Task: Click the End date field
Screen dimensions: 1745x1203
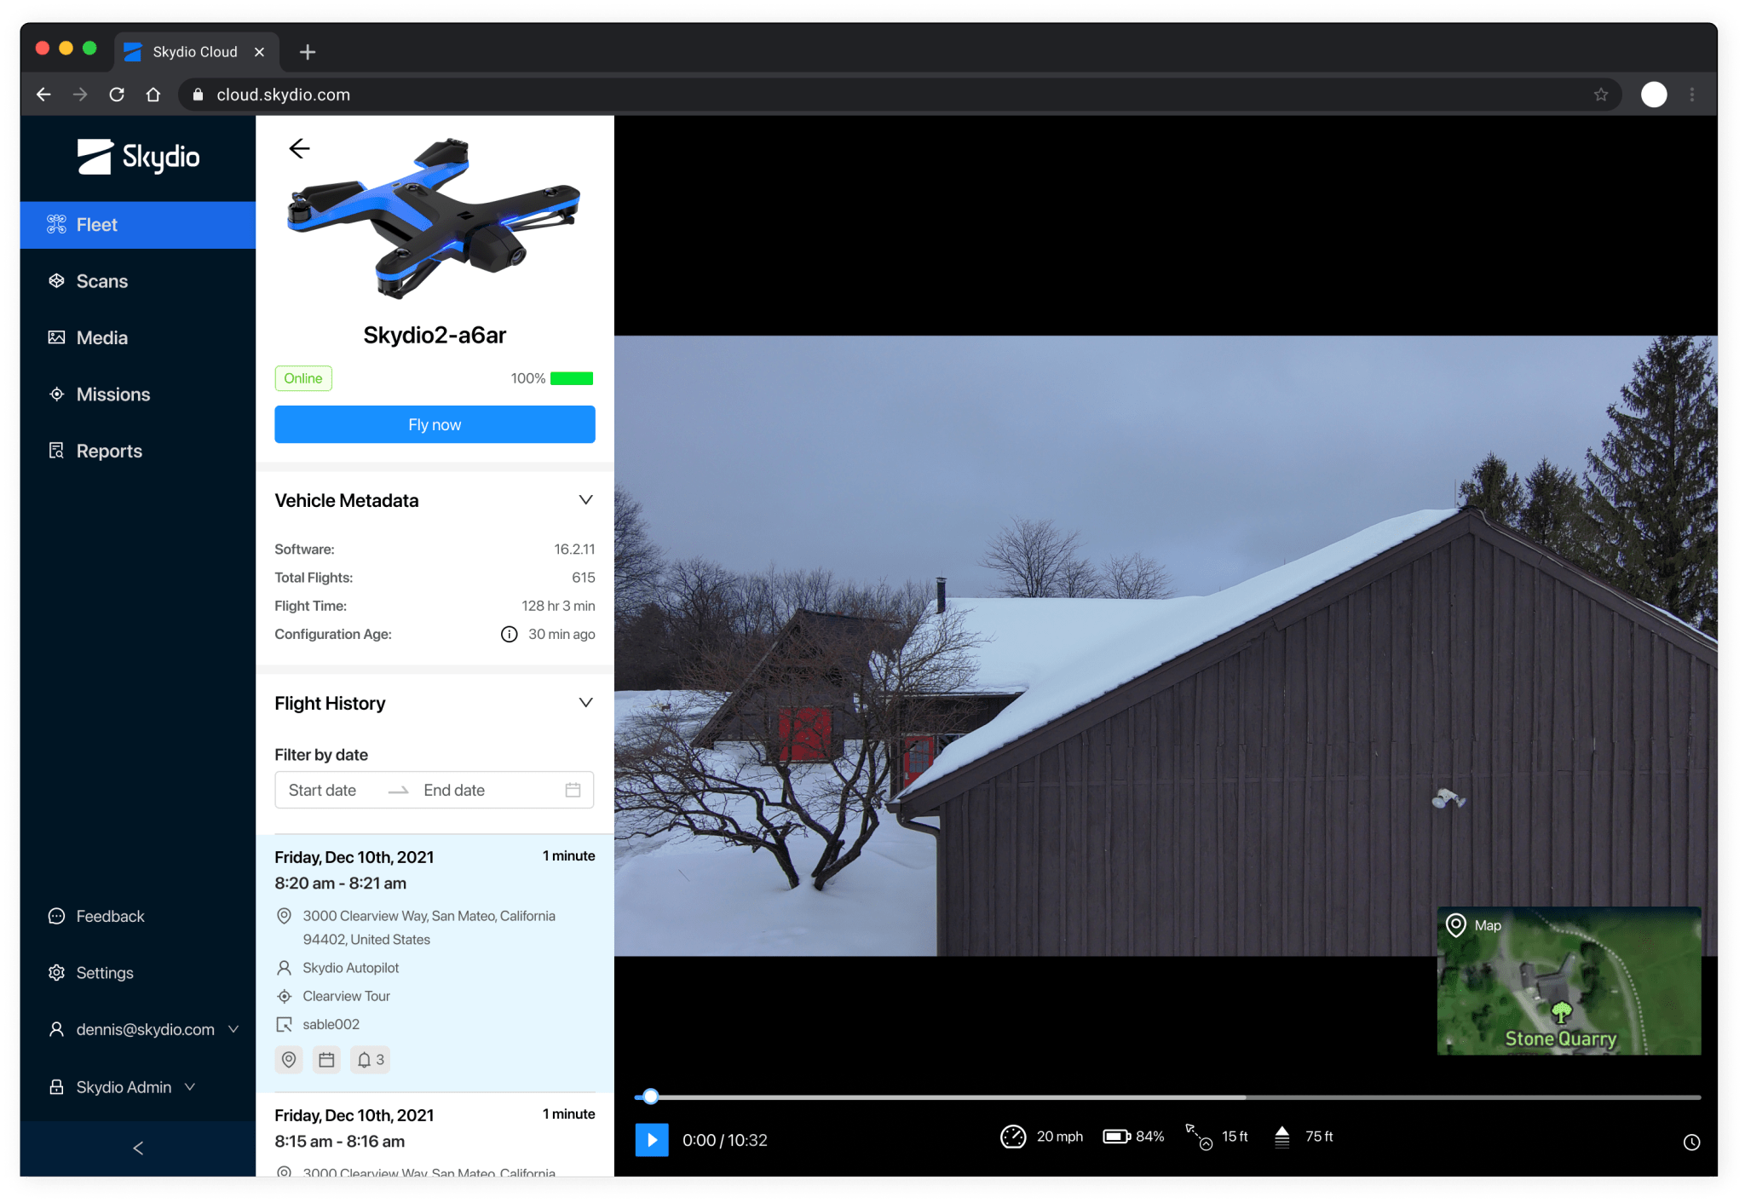Action: pyautogui.click(x=454, y=791)
